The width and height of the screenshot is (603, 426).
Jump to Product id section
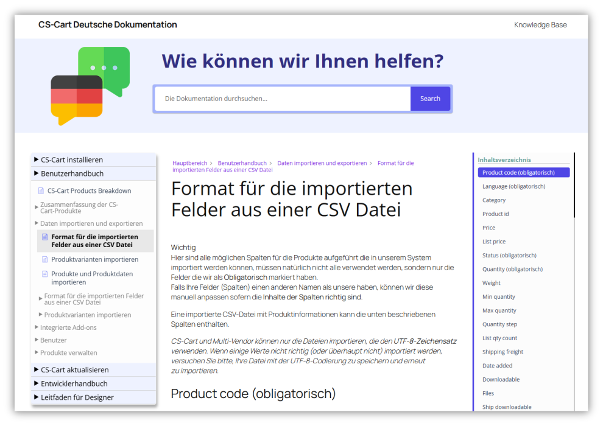click(x=495, y=214)
